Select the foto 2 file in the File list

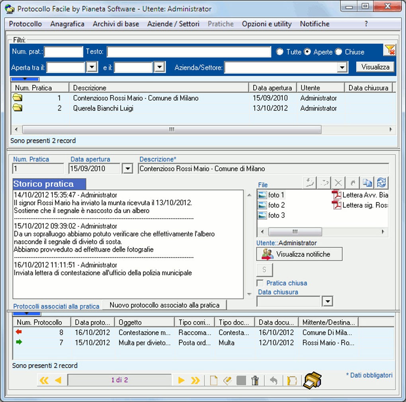point(275,205)
